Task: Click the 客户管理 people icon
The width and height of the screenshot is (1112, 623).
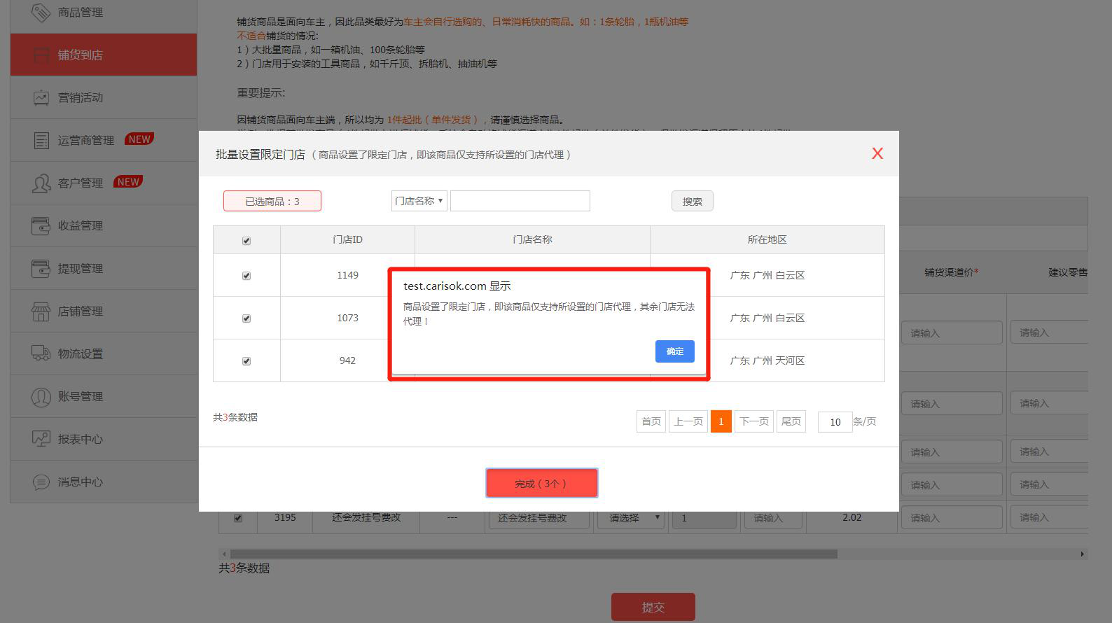Action: click(x=41, y=183)
